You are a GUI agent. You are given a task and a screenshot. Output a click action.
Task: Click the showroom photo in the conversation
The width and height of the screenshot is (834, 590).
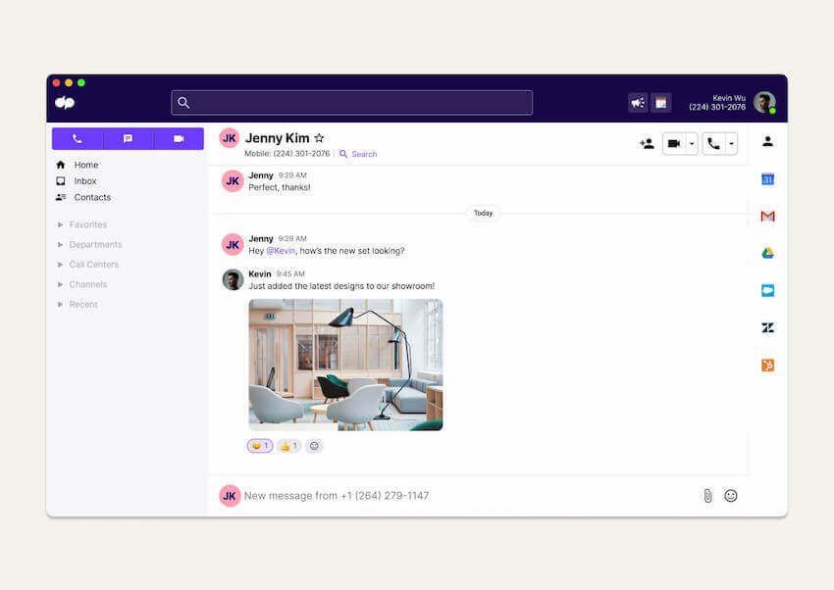pyautogui.click(x=345, y=363)
